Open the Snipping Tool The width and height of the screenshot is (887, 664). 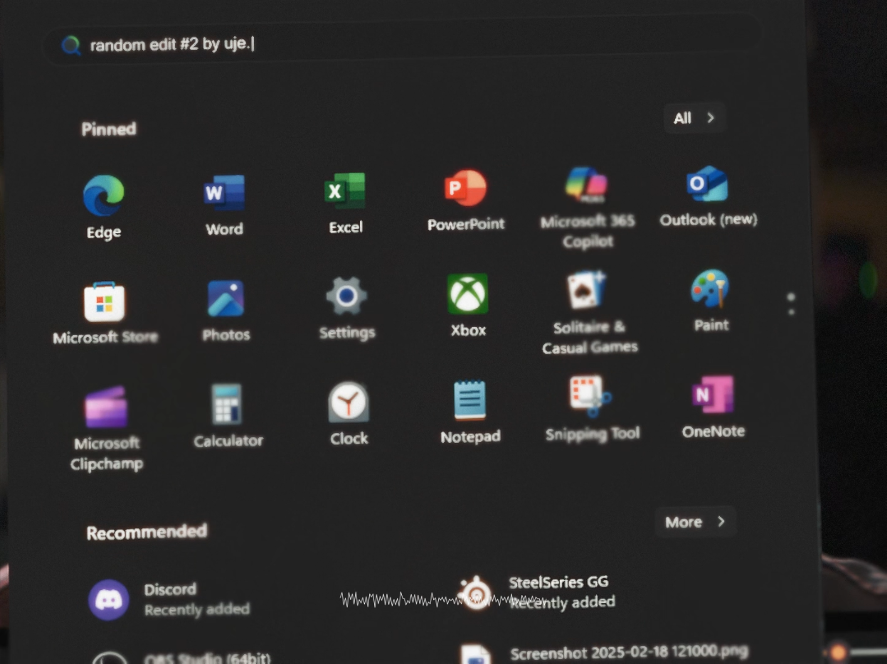[x=592, y=409]
